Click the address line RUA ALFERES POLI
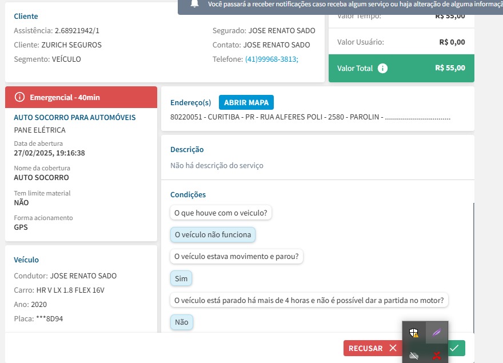The width and height of the screenshot is (503, 363). (x=310, y=117)
